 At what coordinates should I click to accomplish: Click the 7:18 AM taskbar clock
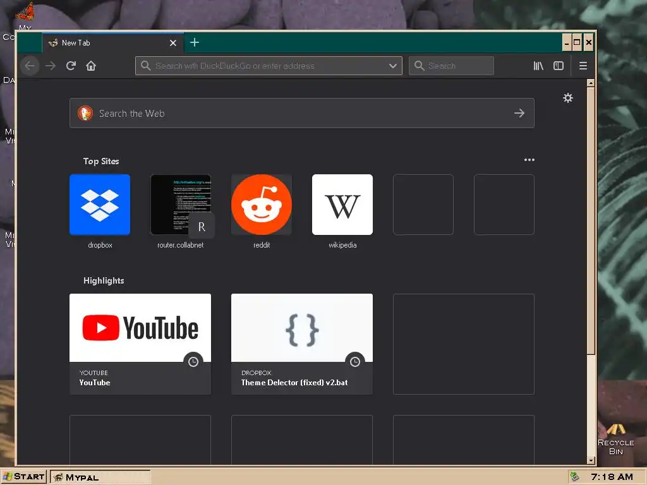click(x=612, y=477)
